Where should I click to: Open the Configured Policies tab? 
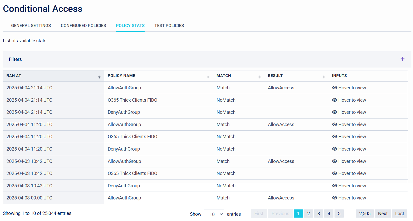point(83,26)
